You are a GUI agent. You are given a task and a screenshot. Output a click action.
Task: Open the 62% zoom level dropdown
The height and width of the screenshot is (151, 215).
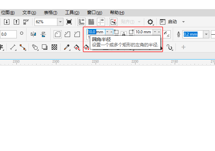tap(60, 22)
